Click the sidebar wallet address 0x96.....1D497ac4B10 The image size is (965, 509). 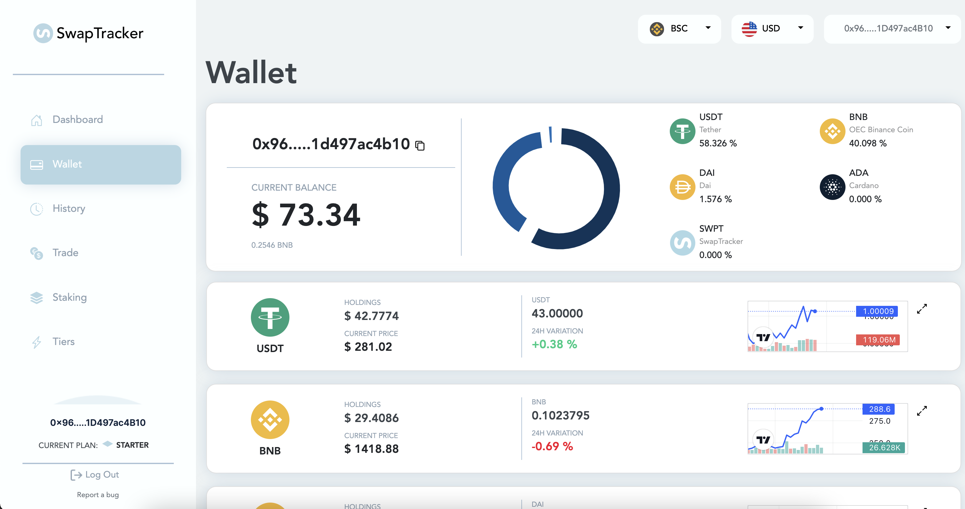pos(98,423)
